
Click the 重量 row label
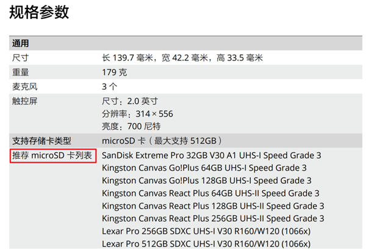(x=21, y=73)
